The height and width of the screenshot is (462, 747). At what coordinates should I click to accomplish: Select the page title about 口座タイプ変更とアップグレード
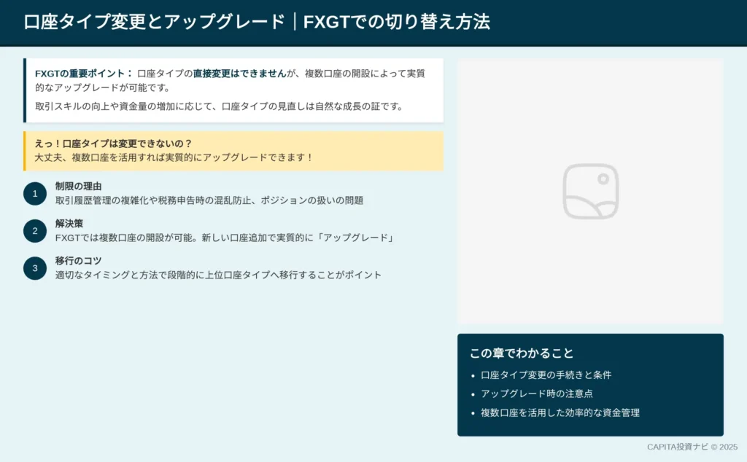[257, 22]
